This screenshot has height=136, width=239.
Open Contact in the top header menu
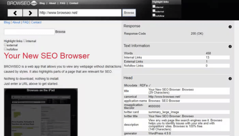(x=74, y=3)
